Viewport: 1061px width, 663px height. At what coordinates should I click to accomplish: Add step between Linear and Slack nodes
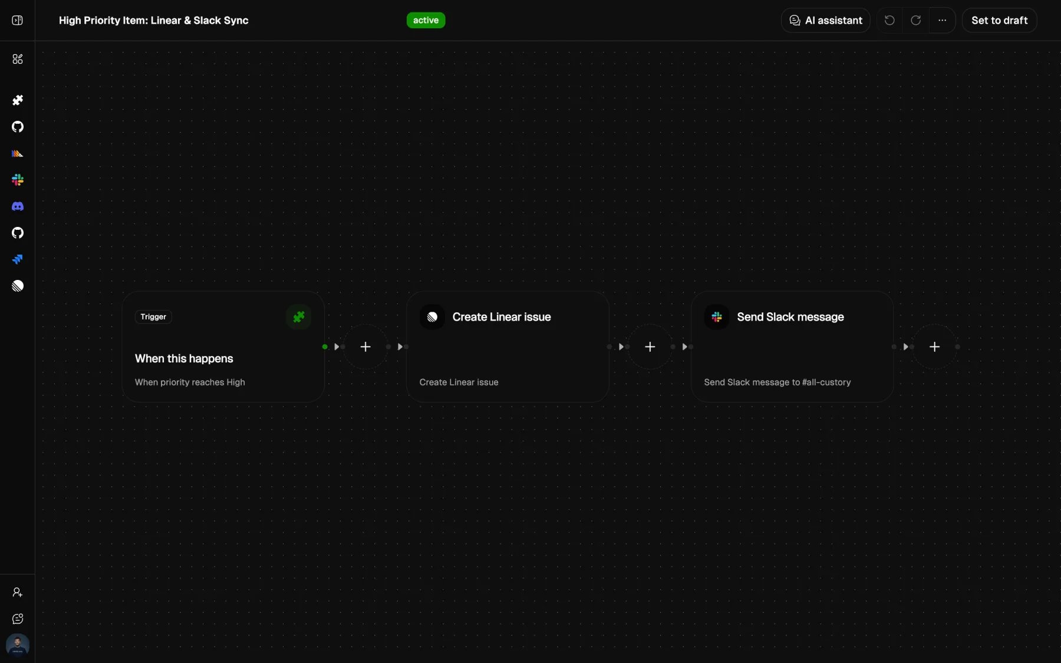point(650,347)
